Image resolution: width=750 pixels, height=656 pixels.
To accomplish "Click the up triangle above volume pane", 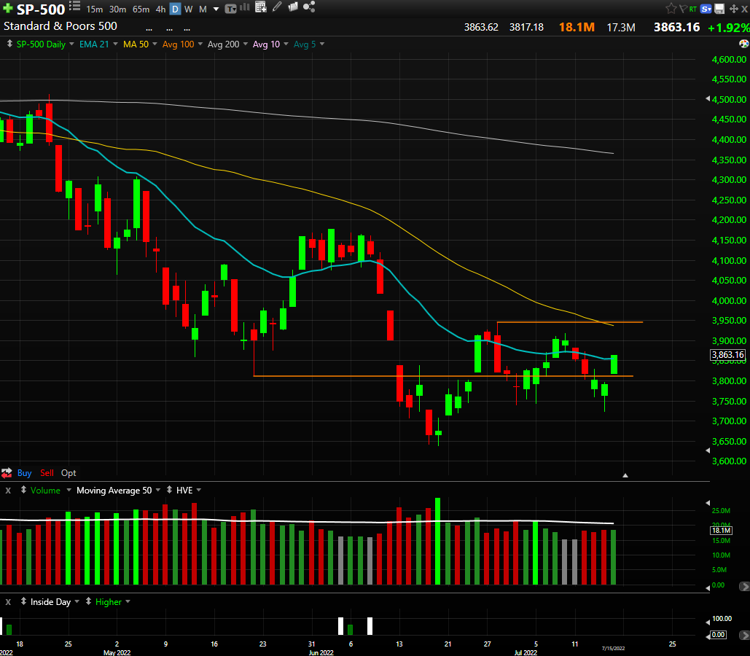I will click(625, 475).
